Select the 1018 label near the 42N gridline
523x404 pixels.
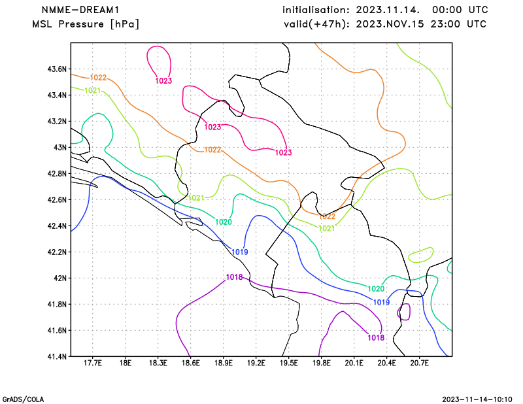coord(235,277)
